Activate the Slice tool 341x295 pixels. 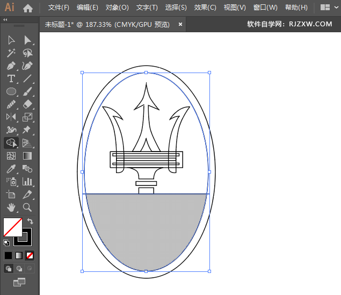(x=27, y=195)
